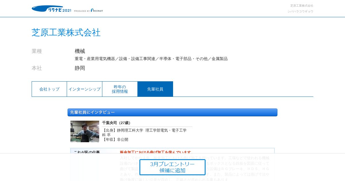View employee photo of 千葉央司
This screenshot has height=181, width=345.
(x=85, y=131)
